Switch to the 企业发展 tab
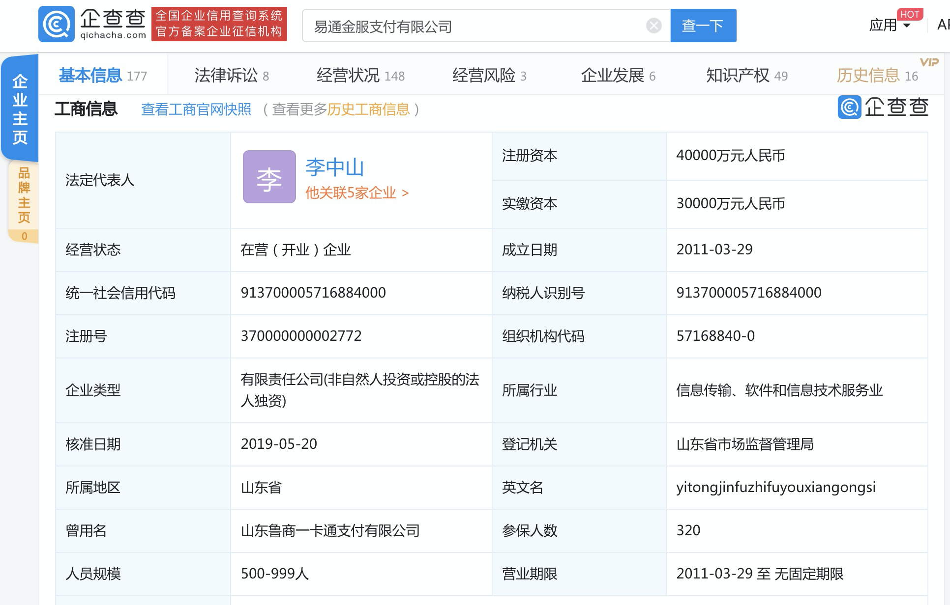The image size is (950, 605). click(618, 76)
